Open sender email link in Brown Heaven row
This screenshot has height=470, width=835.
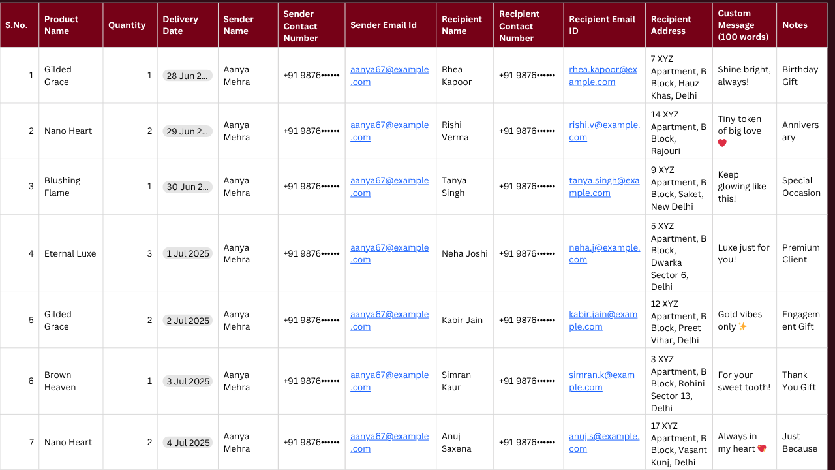[x=389, y=381]
